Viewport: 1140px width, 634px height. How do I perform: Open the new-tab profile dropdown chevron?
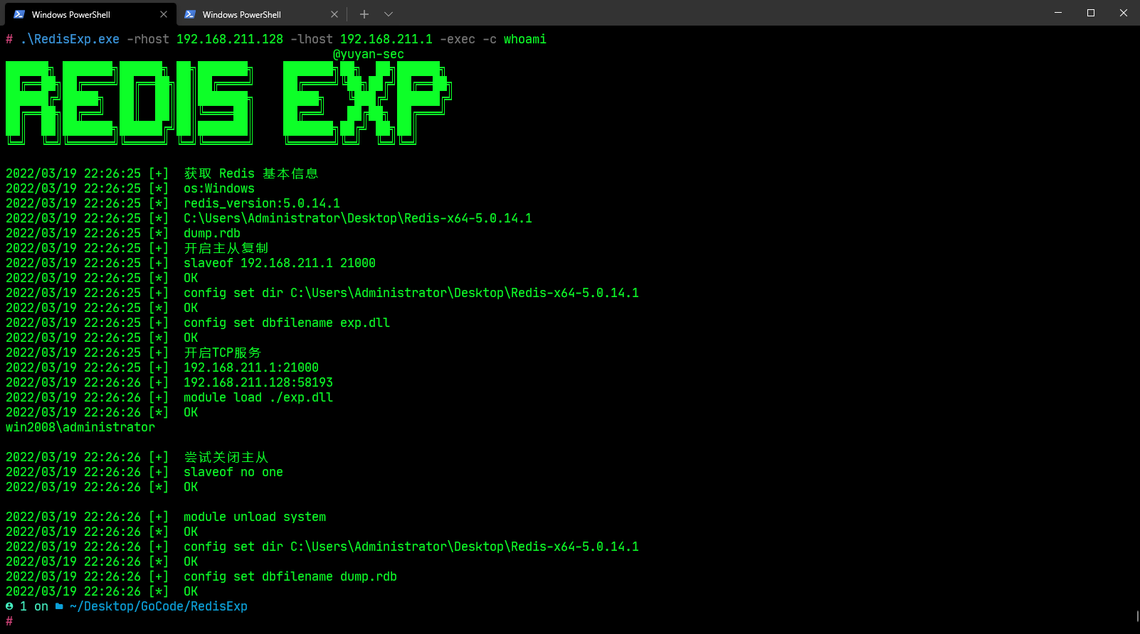(388, 14)
